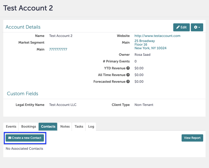Switch to the Bookings tab
This screenshot has height=168, width=209.
29,126
